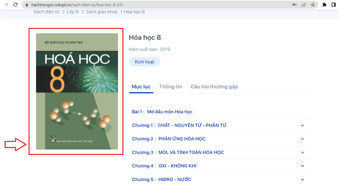Switch to the Thông tin tab

(x=171, y=87)
